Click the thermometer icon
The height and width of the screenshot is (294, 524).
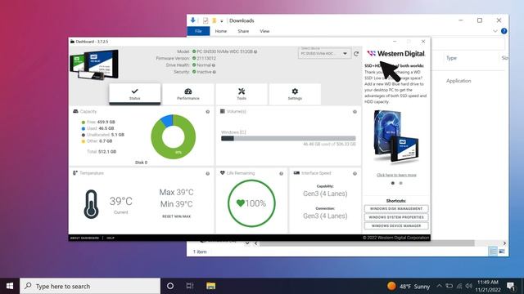click(91, 204)
